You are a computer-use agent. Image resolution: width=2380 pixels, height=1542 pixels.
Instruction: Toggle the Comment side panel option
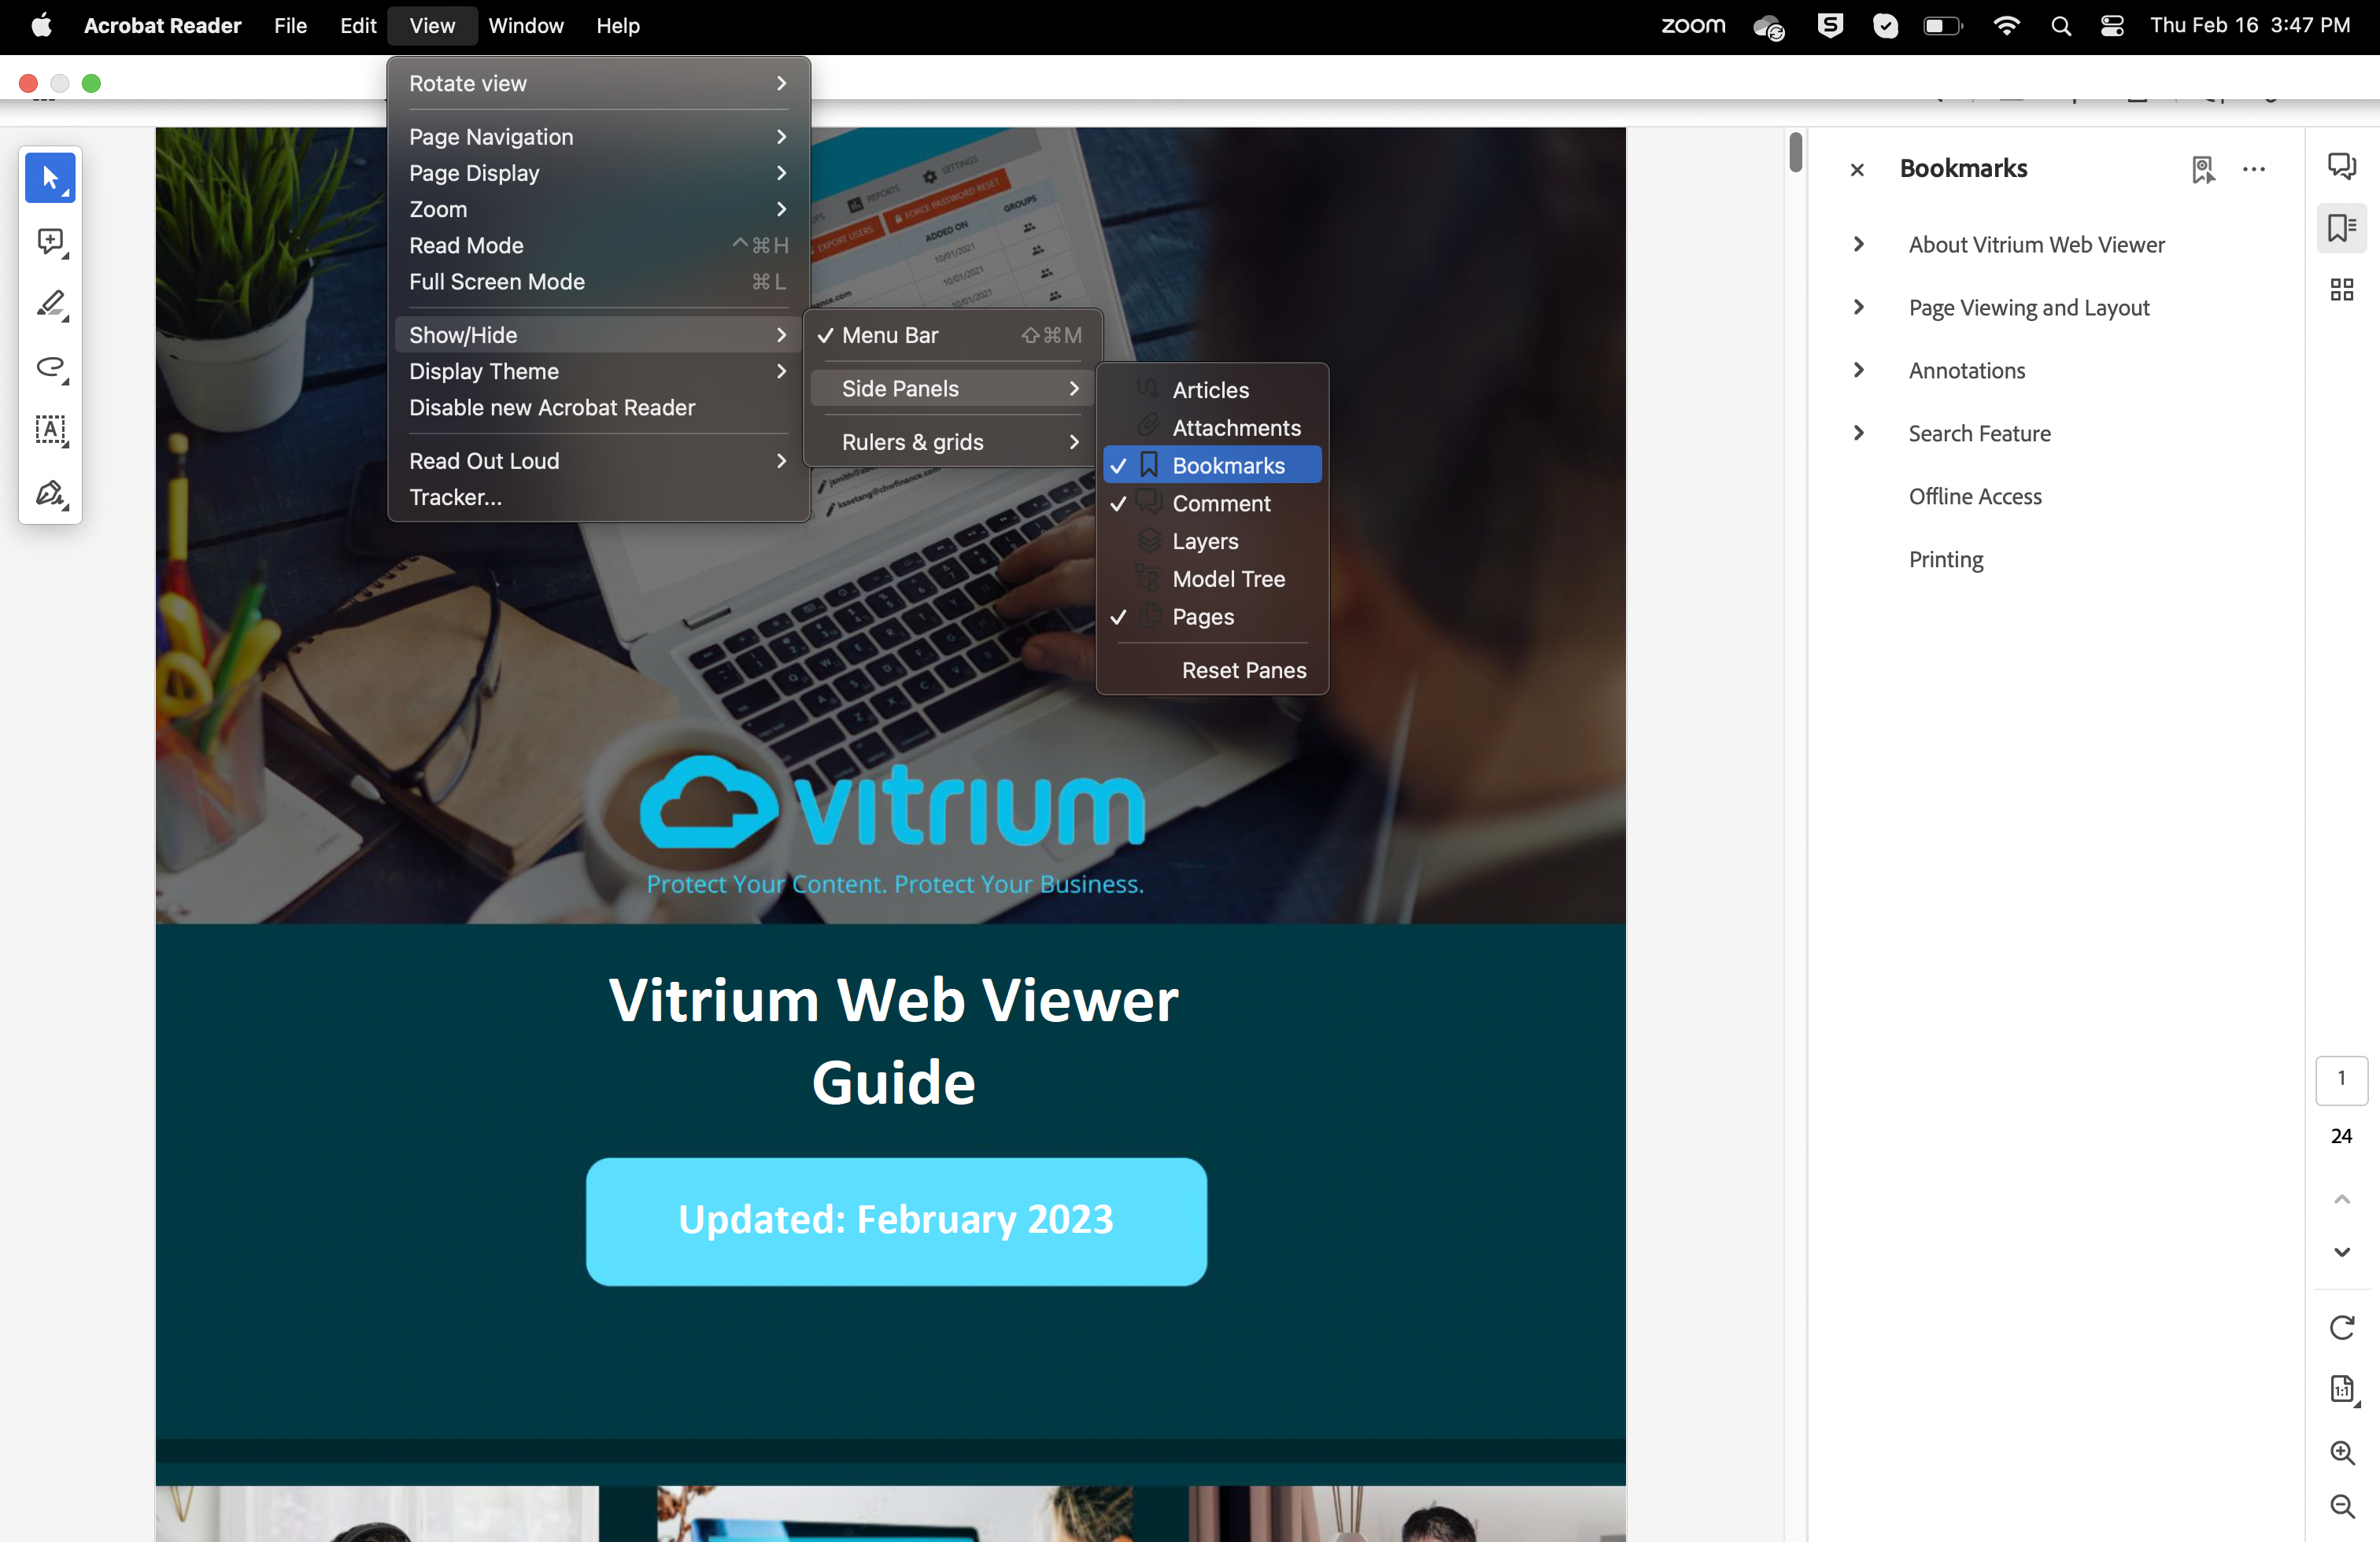pyautogui.click(x=1212, y=504)
